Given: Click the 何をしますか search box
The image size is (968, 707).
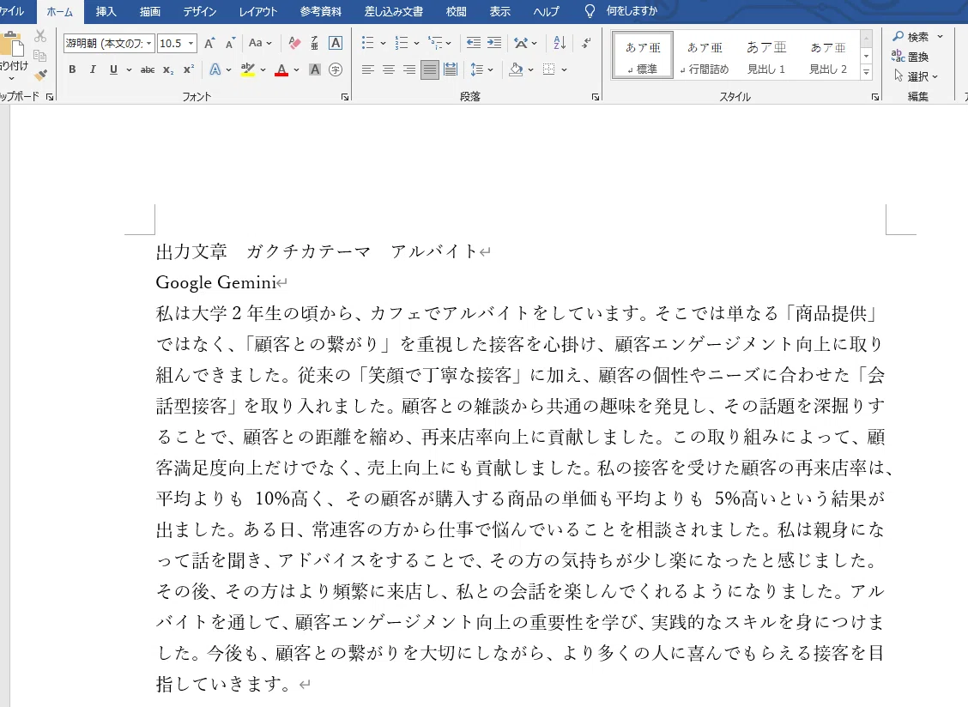Looking at the screenshot, I should click(632, 11).
